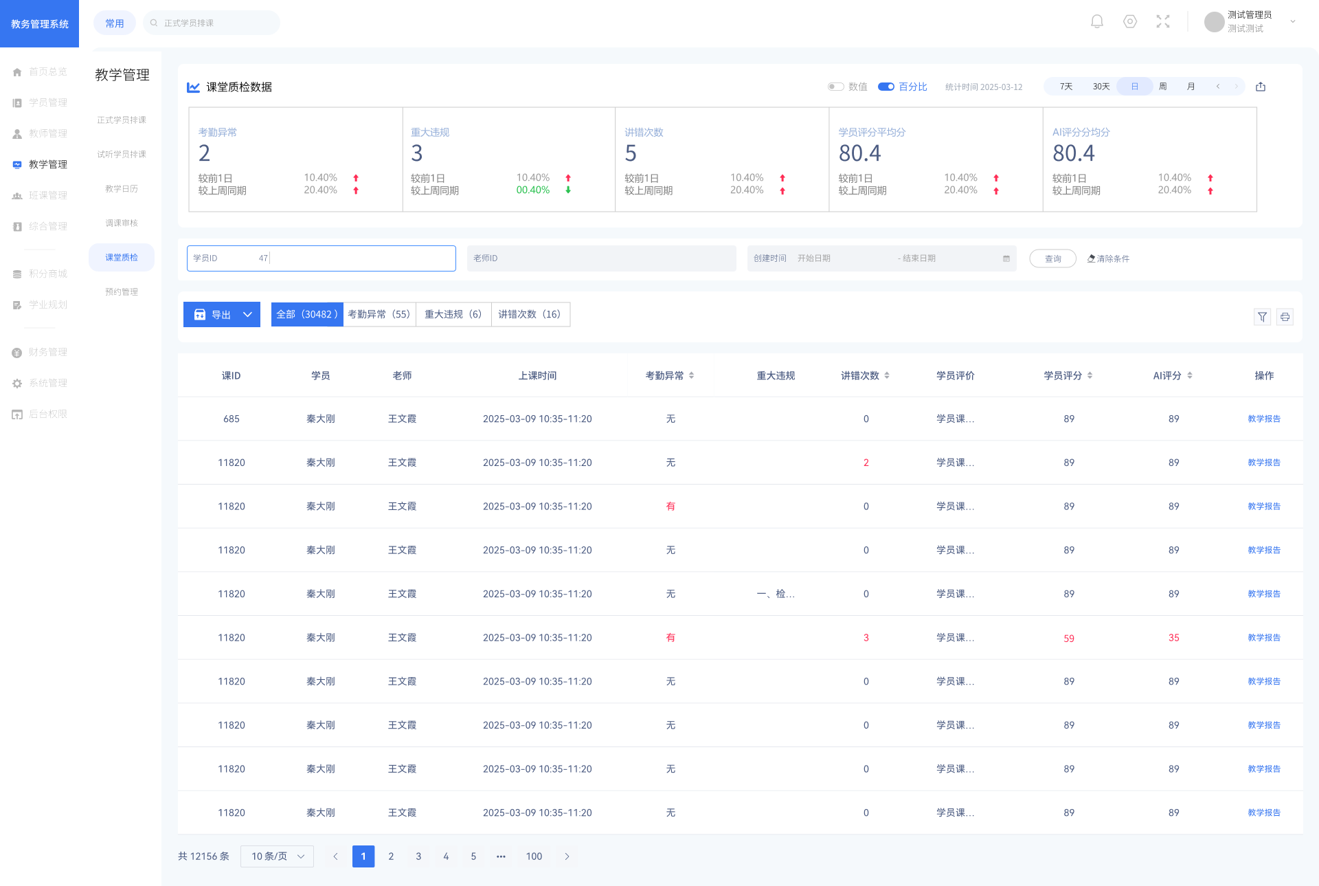This screenshot has width=1319, height=886.
Task: Click the 学员评分 column sort arrows
Action: [1090, 375]
